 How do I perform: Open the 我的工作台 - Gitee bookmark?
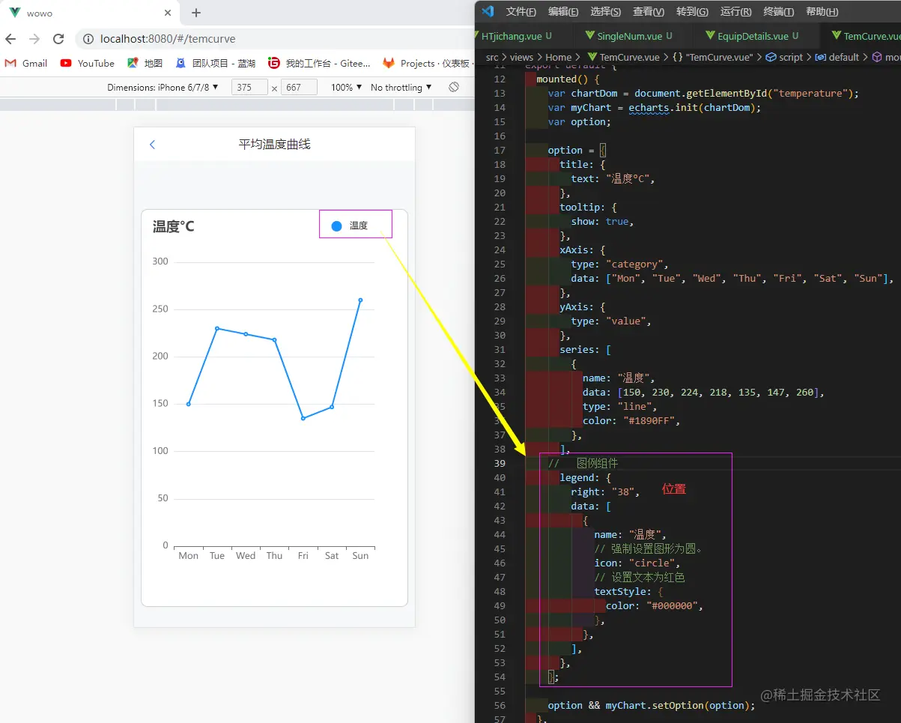[x=320, y=63]
